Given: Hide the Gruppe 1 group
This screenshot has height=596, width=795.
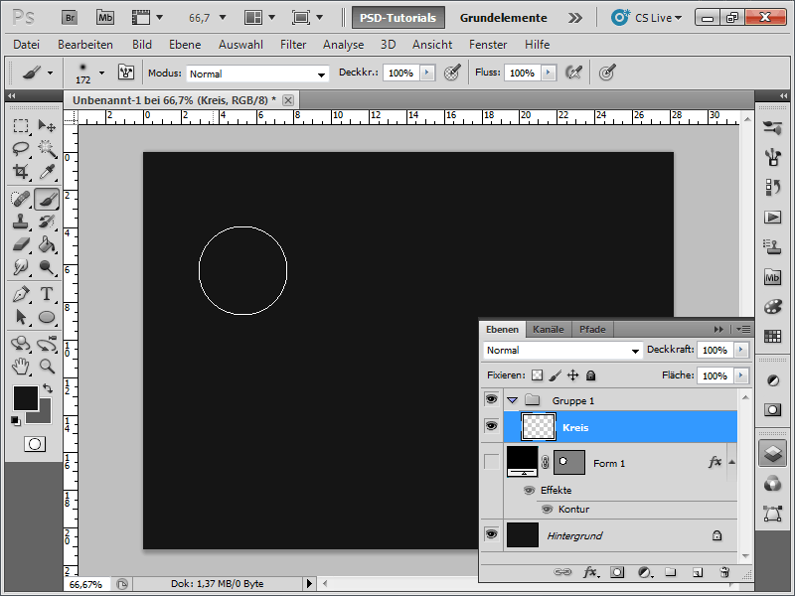Looking at the screenshot, I should (491, 399).
